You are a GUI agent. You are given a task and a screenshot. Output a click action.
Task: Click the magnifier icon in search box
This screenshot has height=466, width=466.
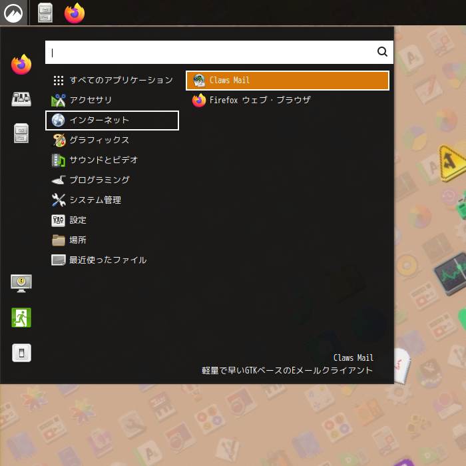[382, 52]
